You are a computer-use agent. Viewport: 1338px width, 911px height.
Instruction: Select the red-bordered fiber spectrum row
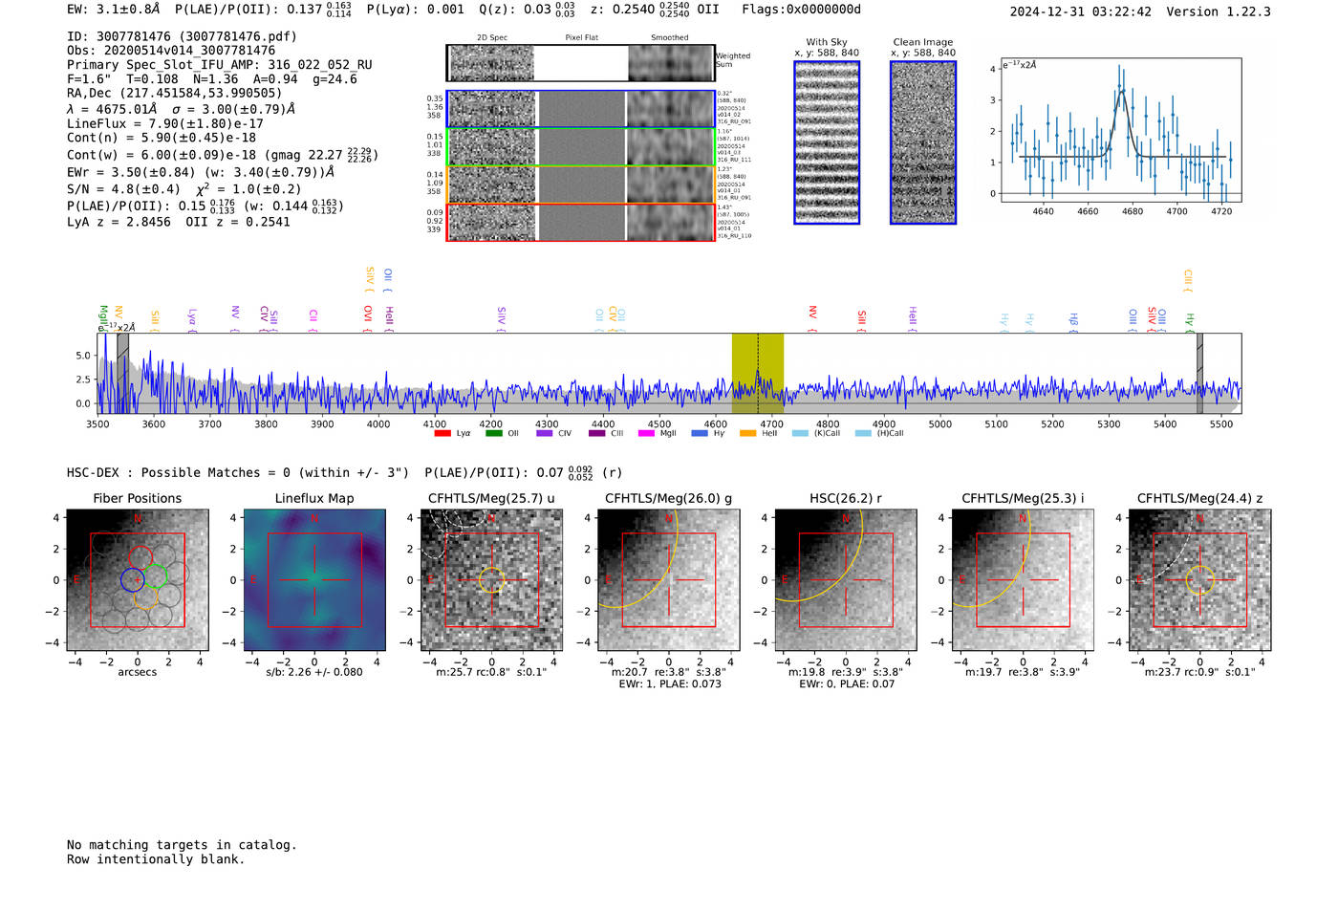pyautogui.click(x=580, y=223)
